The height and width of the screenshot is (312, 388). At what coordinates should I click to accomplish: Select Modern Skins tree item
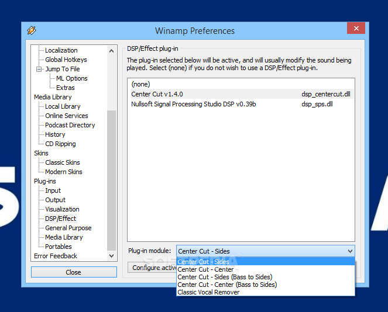click(x=64, y=172)
